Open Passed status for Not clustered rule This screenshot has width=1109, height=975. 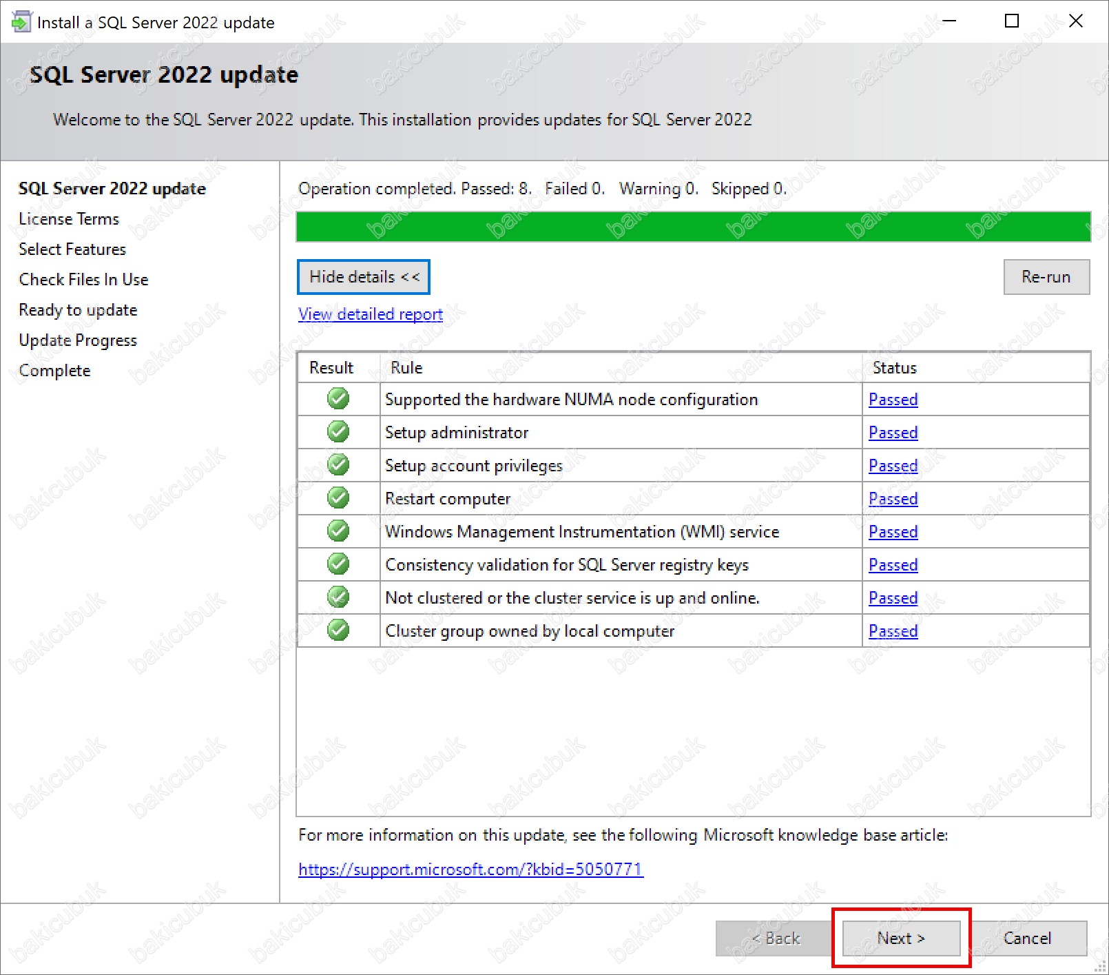(893, 598)
